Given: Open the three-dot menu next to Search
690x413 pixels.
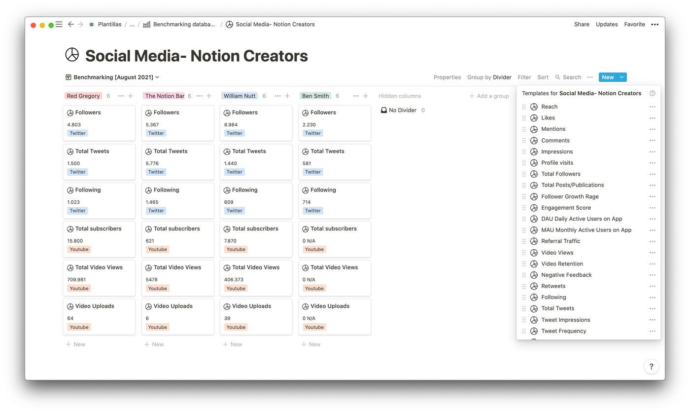Looking at the screenshot, I should tap(590, 77).
